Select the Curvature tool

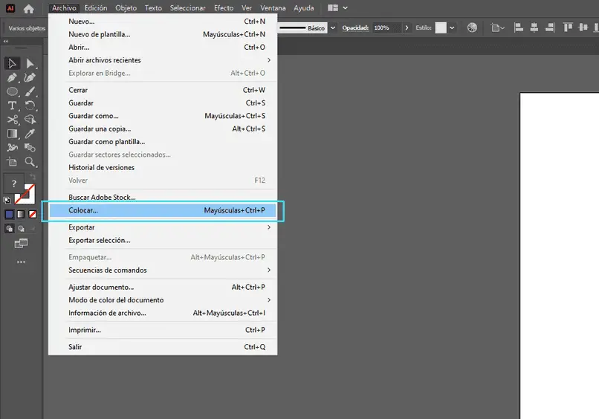click(30, 77)
